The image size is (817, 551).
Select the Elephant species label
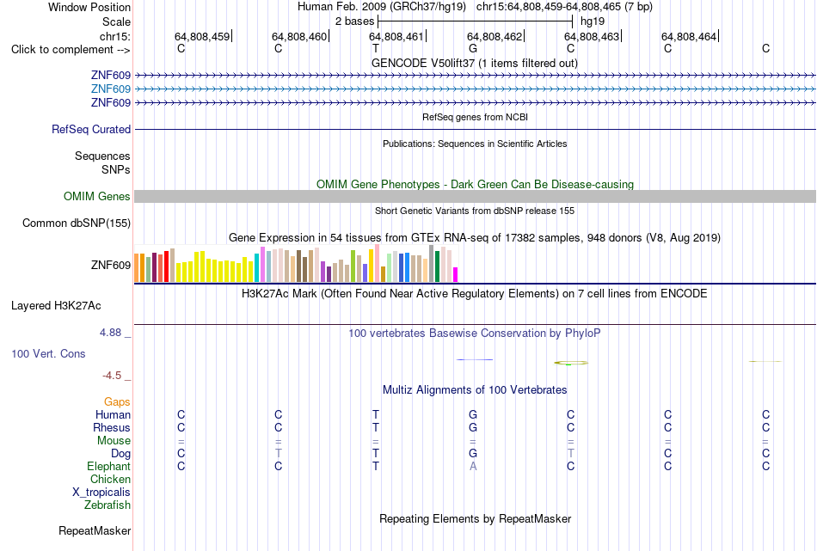pyautogui.click(x=108, y=466)
